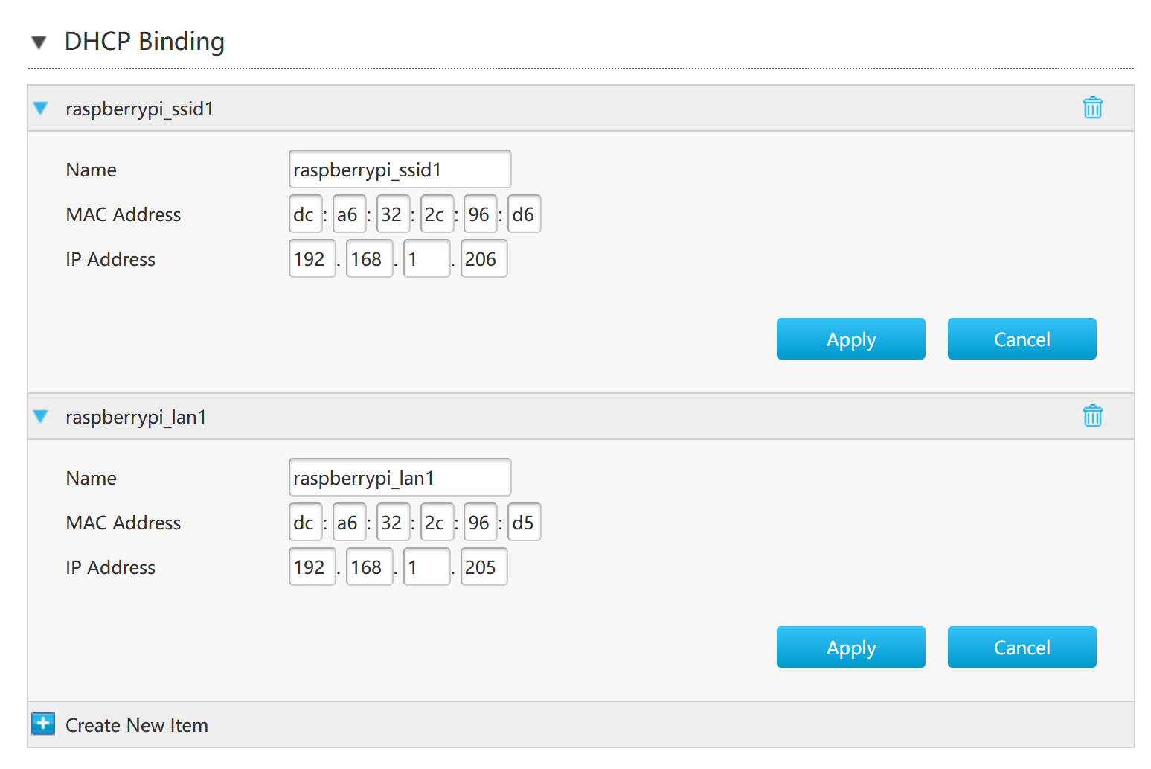The width and height of the screenshot is (1151, 769).
Task: Cancel changes for raspberrypi_ssid1
Action: click(1022, 339)
